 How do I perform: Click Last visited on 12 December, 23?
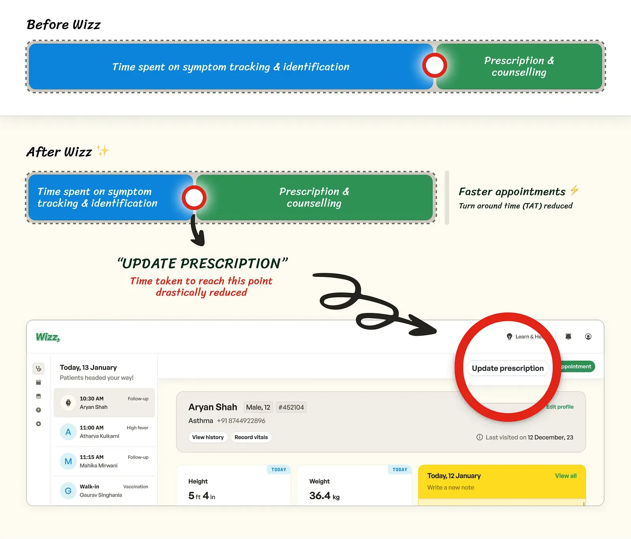click(x=529, y=437)
